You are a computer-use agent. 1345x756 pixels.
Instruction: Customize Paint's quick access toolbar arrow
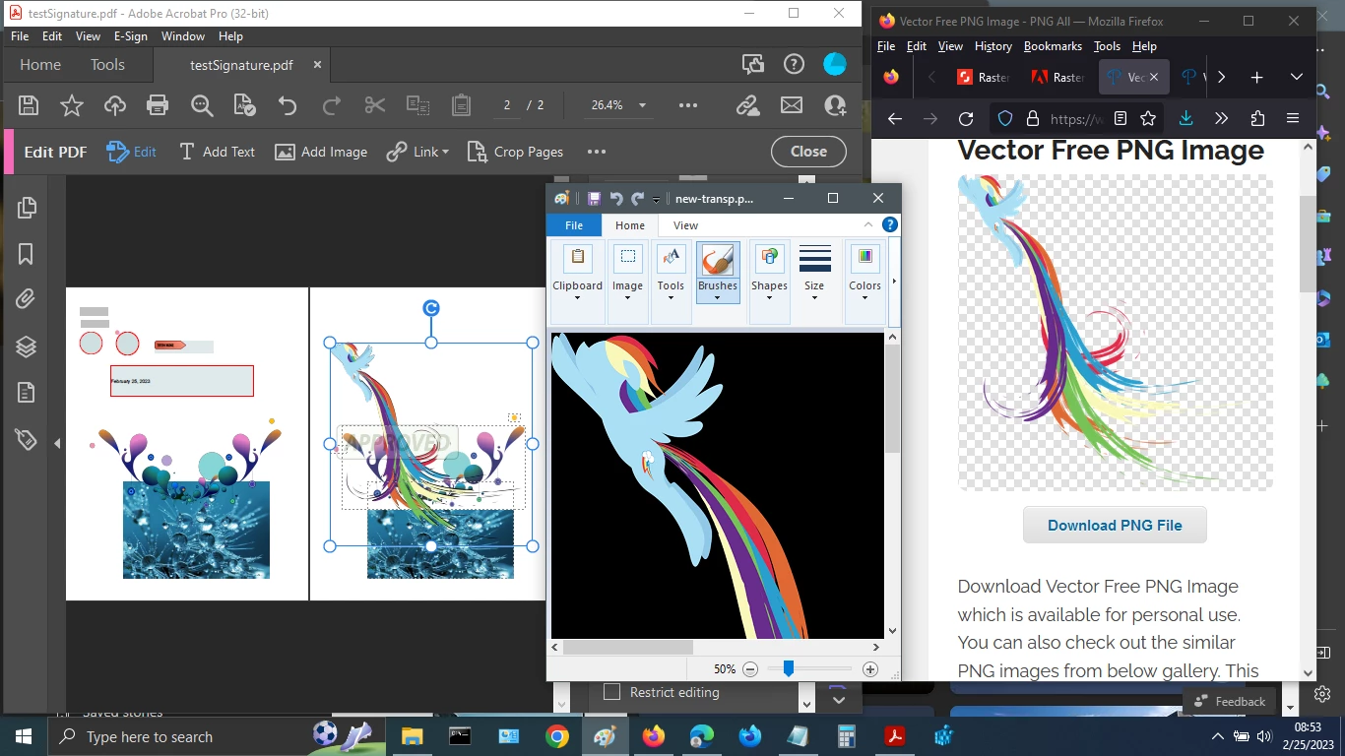coord(657,199)
